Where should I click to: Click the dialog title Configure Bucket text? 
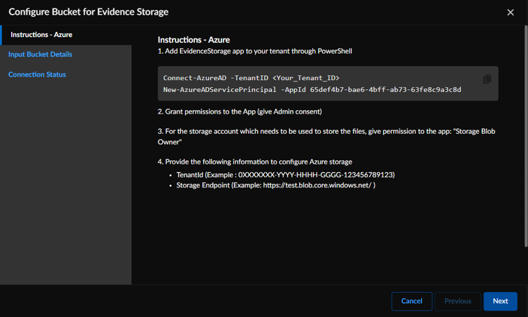click(x=88, y=12)
